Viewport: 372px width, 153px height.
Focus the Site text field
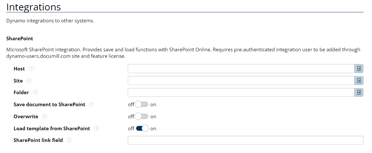(241, 81)
